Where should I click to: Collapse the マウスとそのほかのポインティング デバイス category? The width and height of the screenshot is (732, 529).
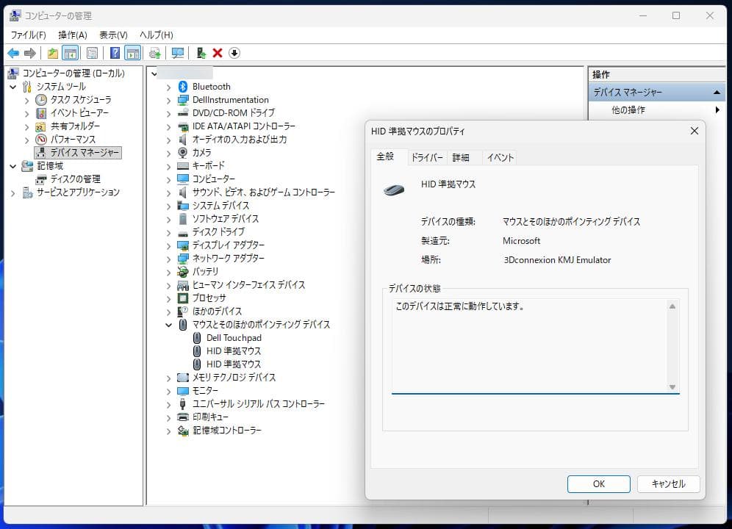pos(169,324)
